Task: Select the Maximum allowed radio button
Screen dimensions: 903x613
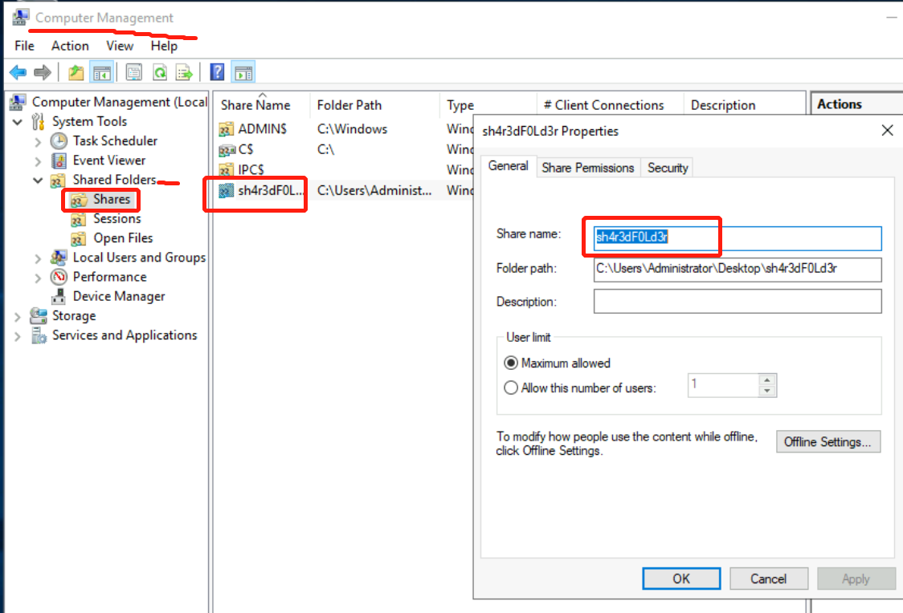Action: [511, 363]
